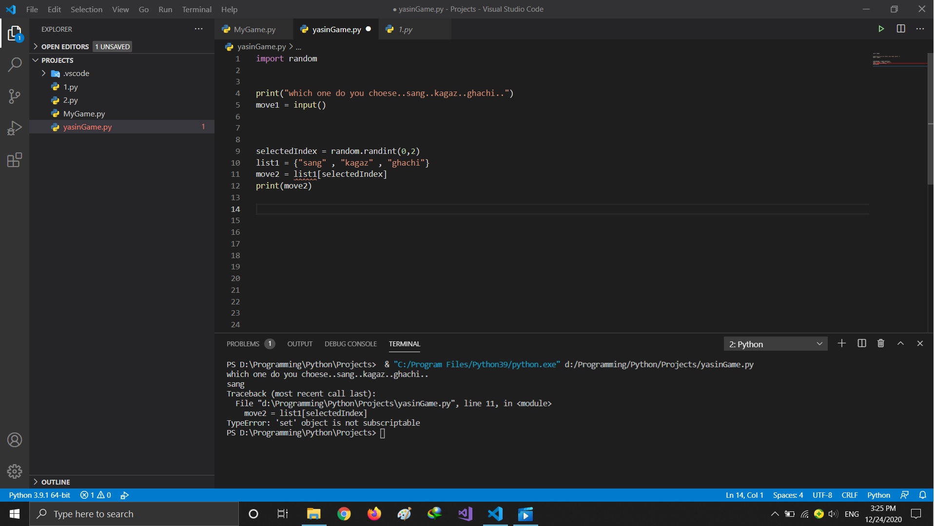The width and height of the screenshot is (934, 526).
Task: Open MyGame.py from the explorer tree
Action: coord(84,114)
